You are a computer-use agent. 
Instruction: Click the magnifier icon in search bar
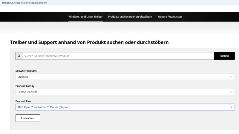[19, 56]
